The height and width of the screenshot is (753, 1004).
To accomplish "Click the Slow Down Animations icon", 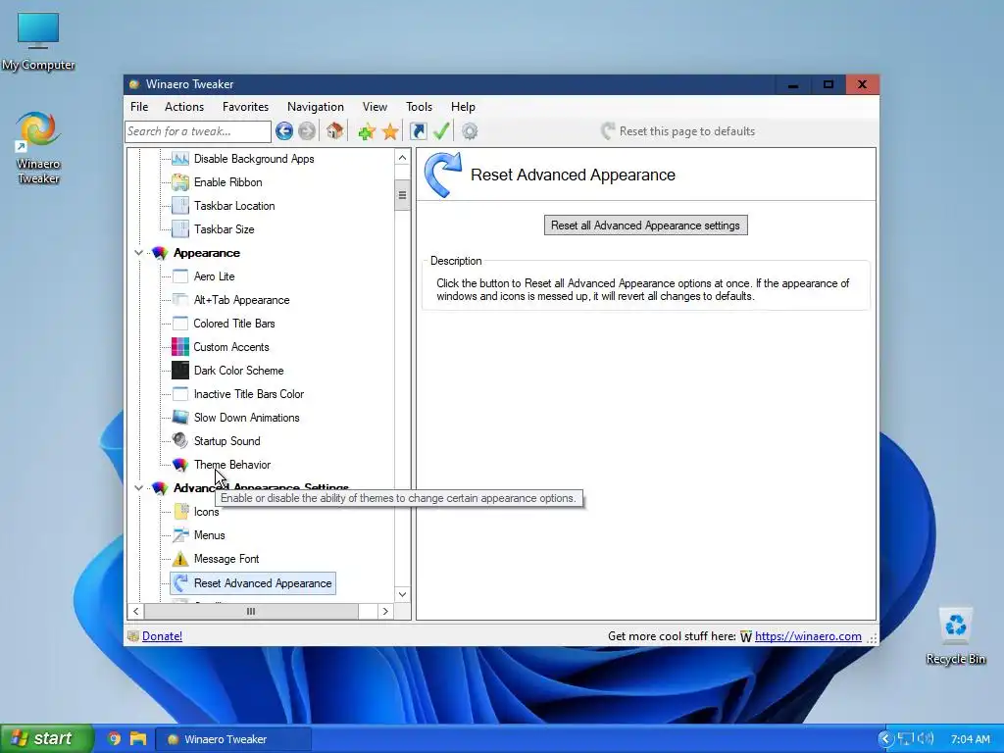I will click(180, 418).
